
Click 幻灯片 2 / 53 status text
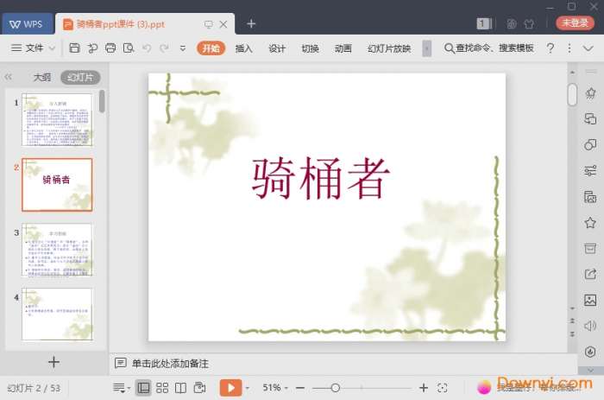click(x=34, y=388)
